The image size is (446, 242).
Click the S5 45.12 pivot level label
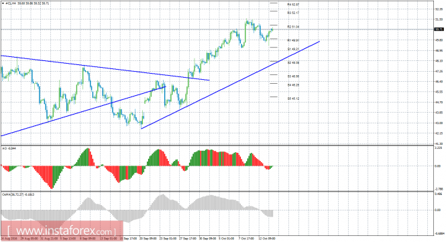293,99
